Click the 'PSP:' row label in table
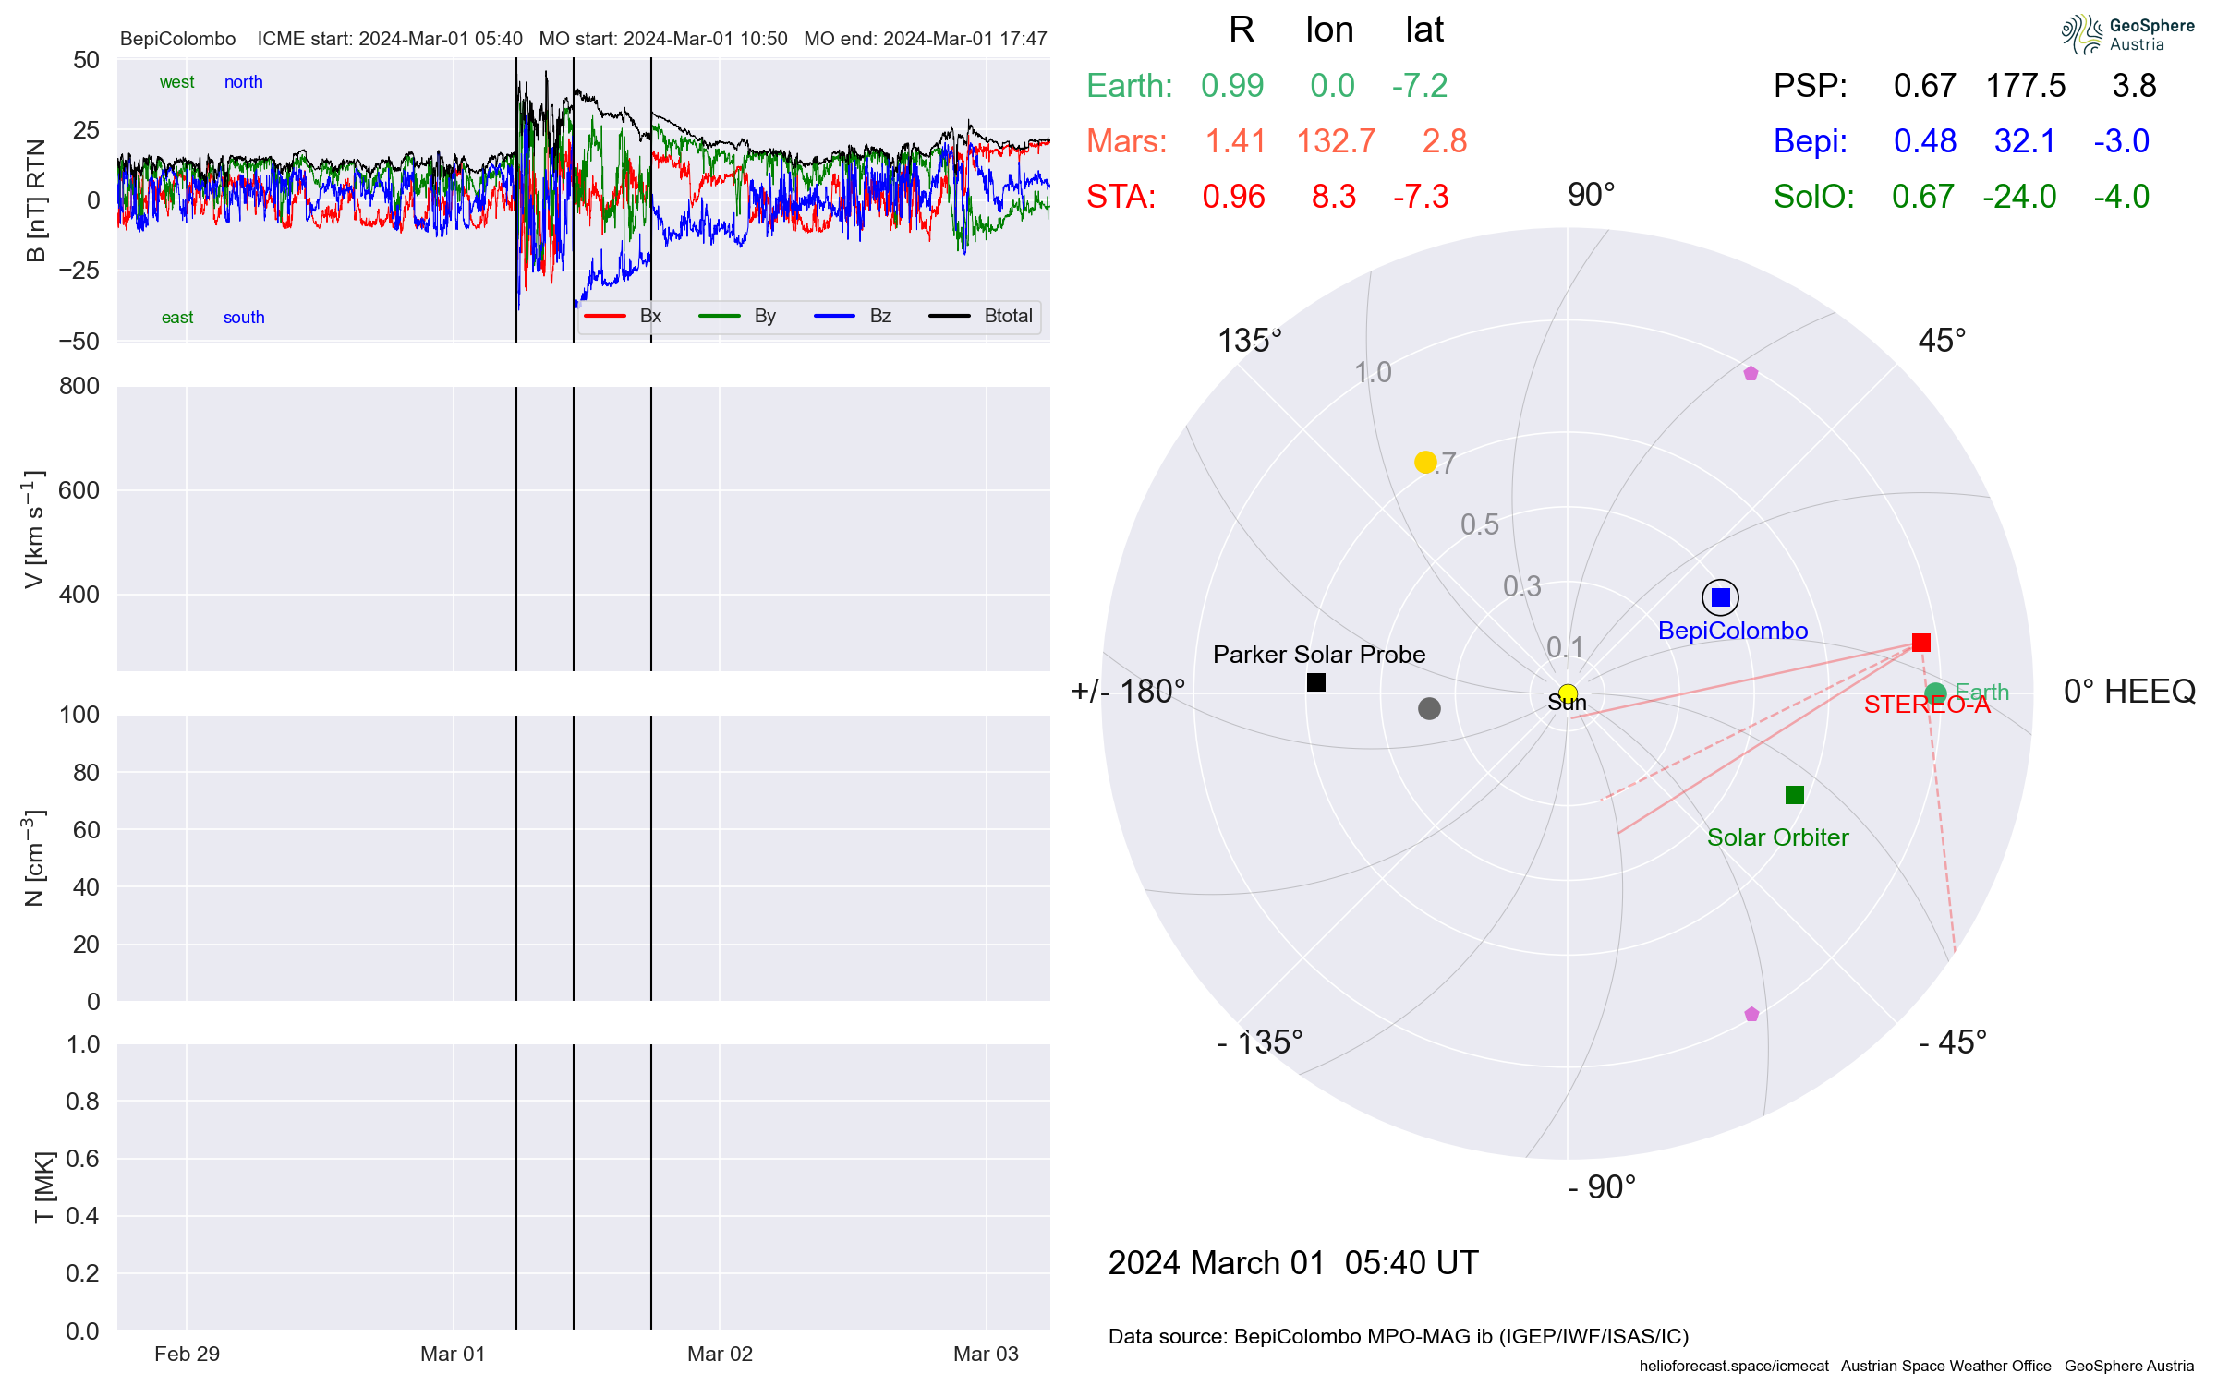Image resolution: width=2217 pixels, height=1385 pixels. (1811, 86)
